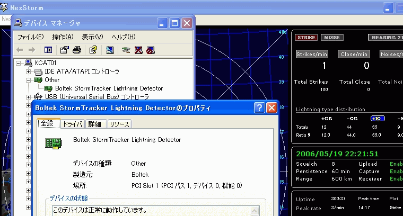Switch to the ドライバ tab
Viewport: 403px width, 216px height.
72,124
